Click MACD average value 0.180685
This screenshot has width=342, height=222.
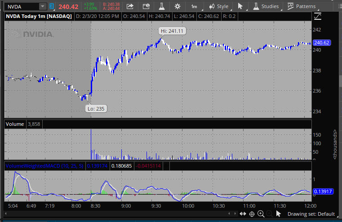click(121, 166)
